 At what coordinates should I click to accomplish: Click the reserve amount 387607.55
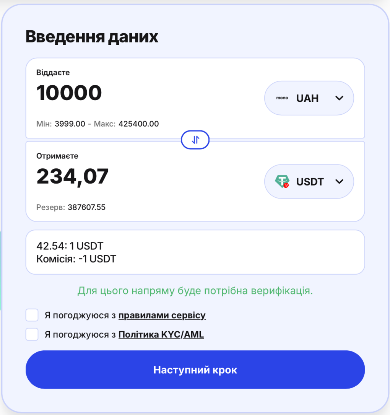pos(86,207)
